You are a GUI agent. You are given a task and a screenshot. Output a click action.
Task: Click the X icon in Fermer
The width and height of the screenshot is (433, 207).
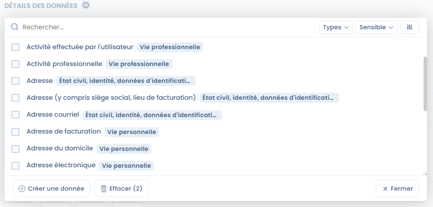[x=385, y=189]
